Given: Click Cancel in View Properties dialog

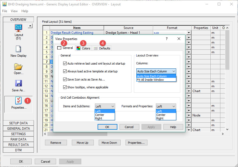Looking at the screenshot, I should click(x=129, y=127).
